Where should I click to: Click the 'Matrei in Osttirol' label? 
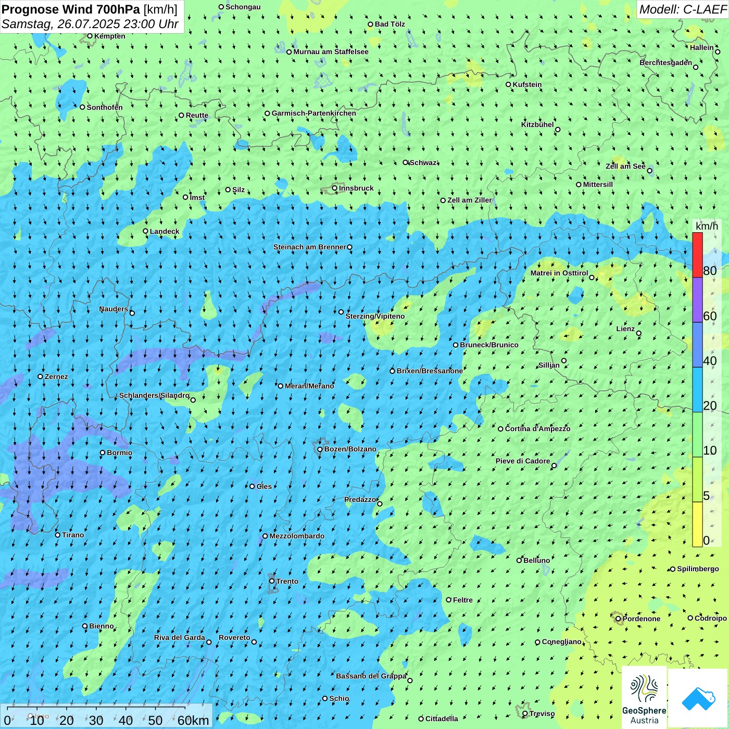tap(559, 273)
